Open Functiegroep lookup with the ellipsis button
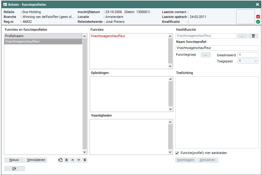Viewport: 262px width, 175px height. pyautogui.click(x=206, y=55)
